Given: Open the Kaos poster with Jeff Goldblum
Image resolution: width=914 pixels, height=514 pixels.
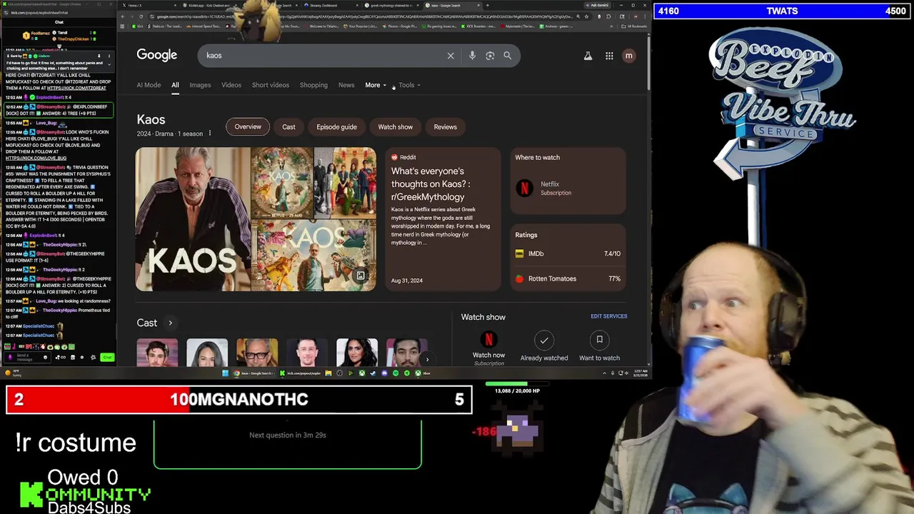Looking at the screenshot, I should [x=193, y=219].
